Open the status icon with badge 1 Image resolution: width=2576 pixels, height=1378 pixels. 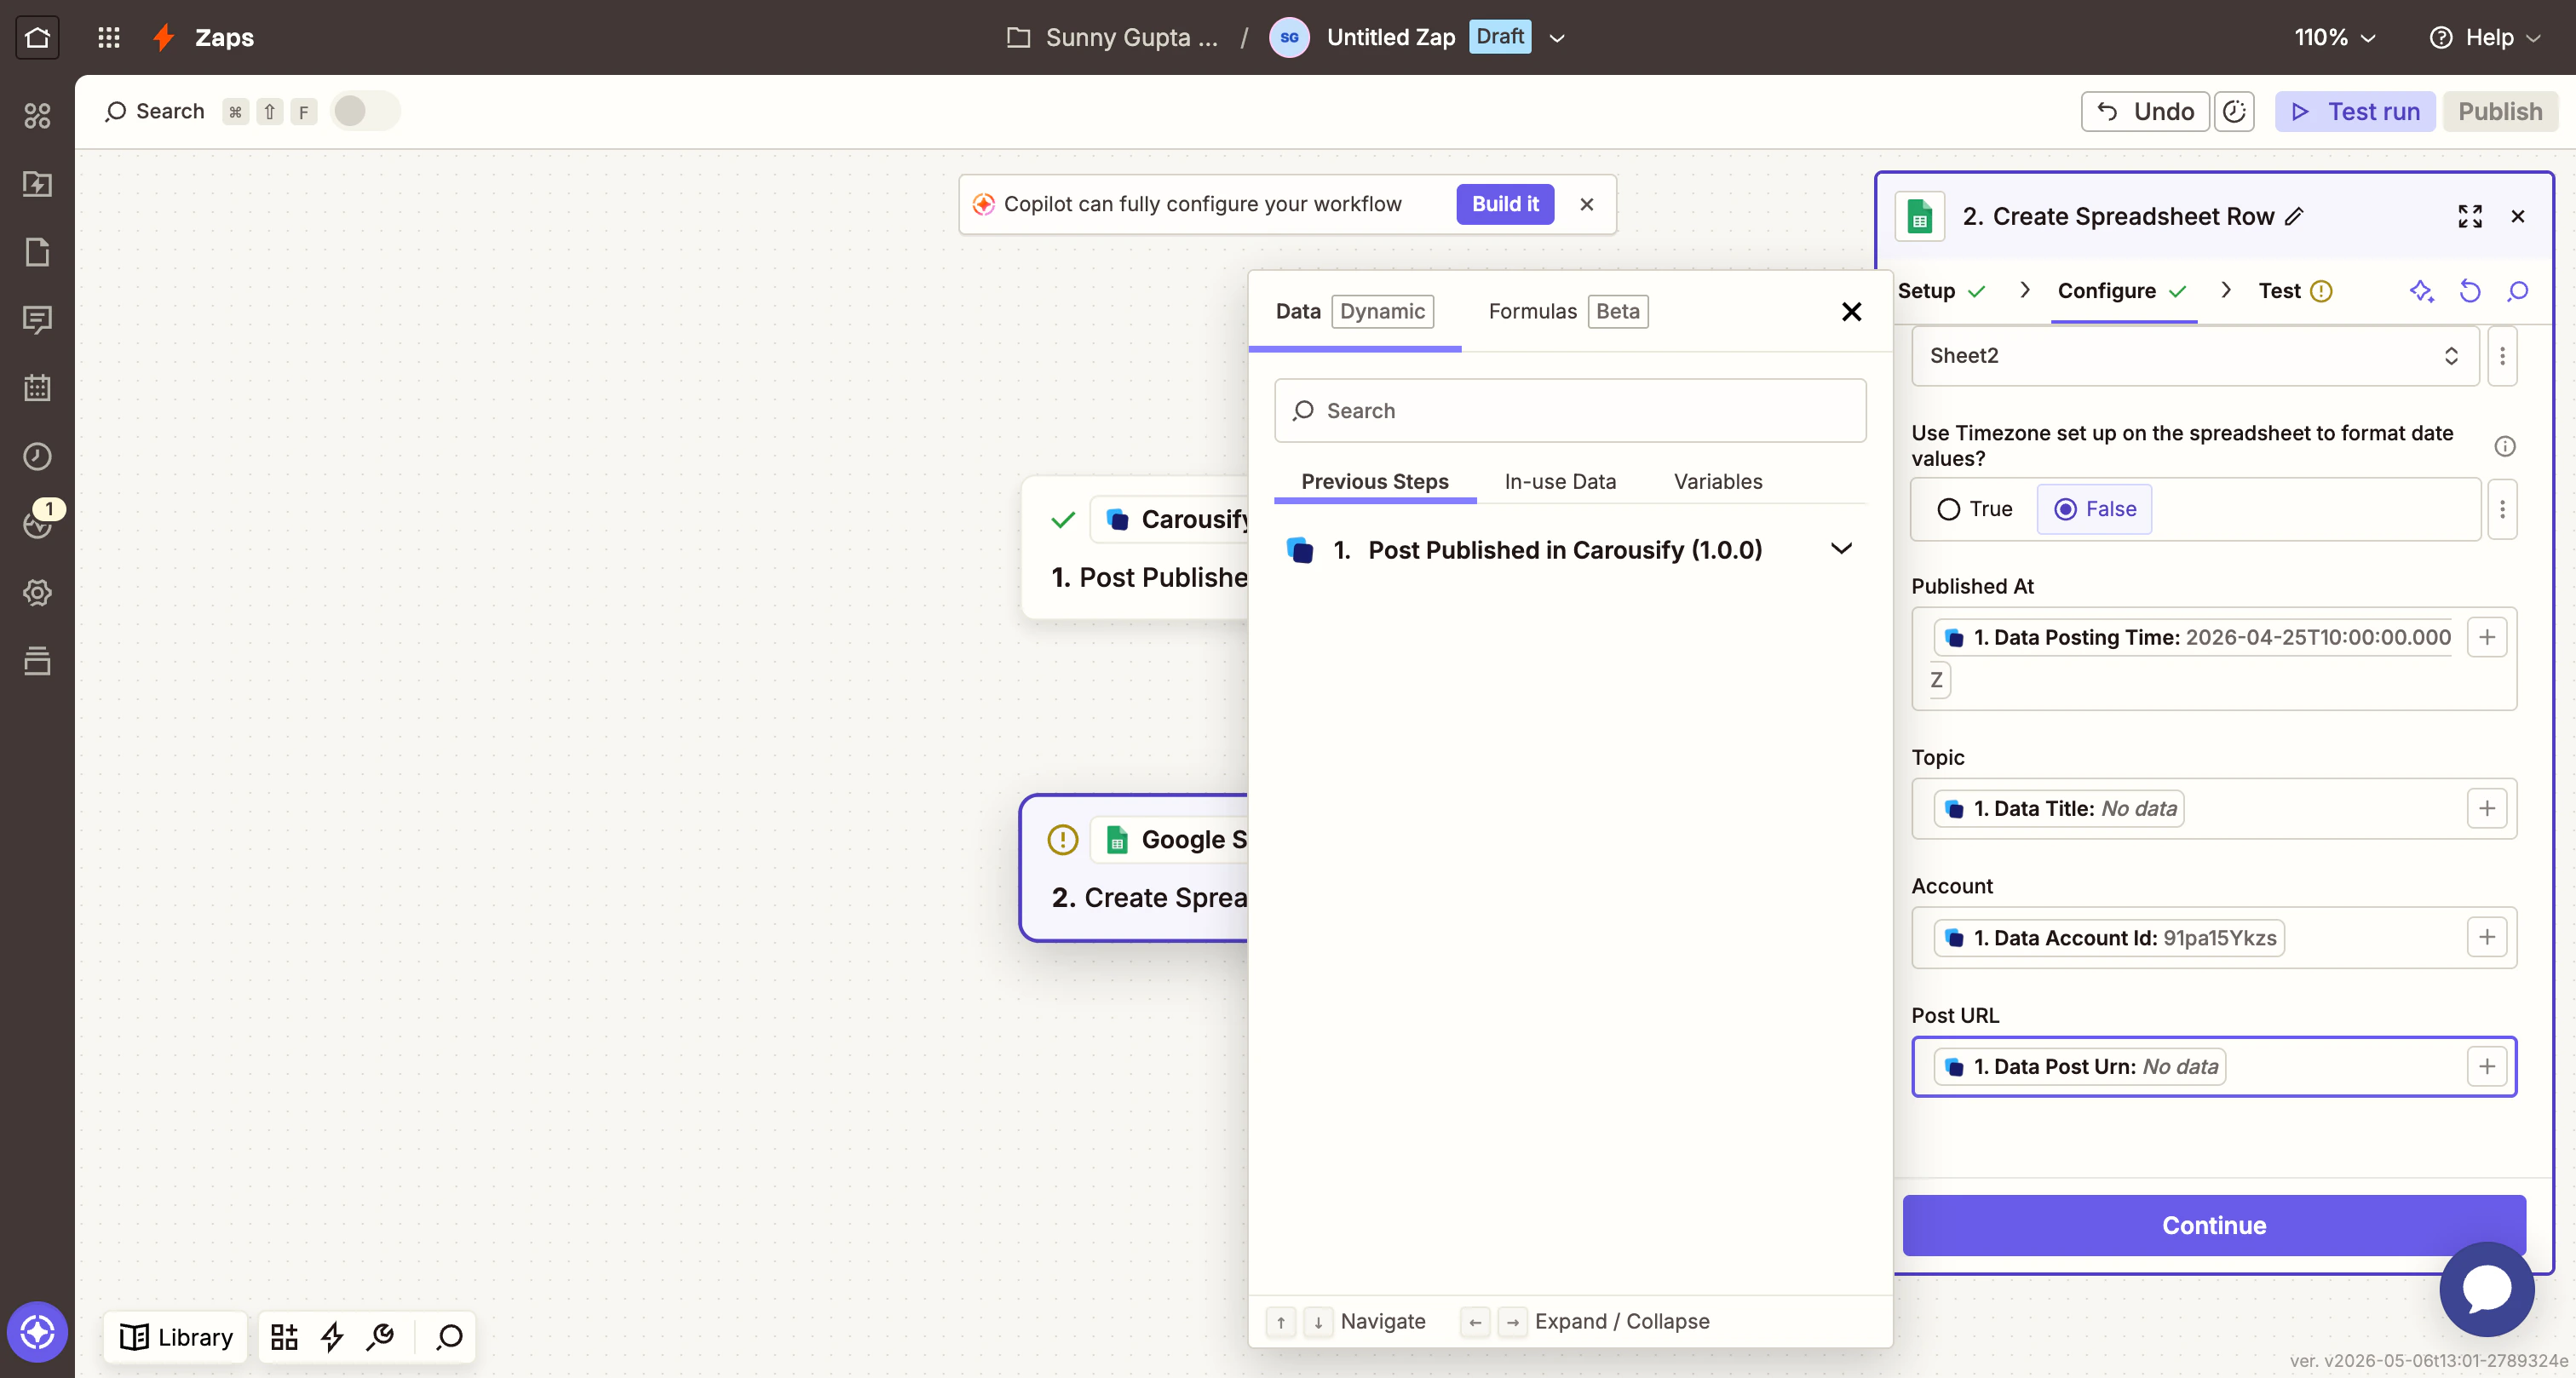click(38, 522)
